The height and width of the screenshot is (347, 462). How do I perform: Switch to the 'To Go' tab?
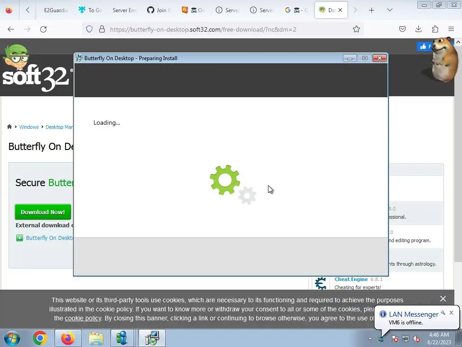[x=90, y=10]
